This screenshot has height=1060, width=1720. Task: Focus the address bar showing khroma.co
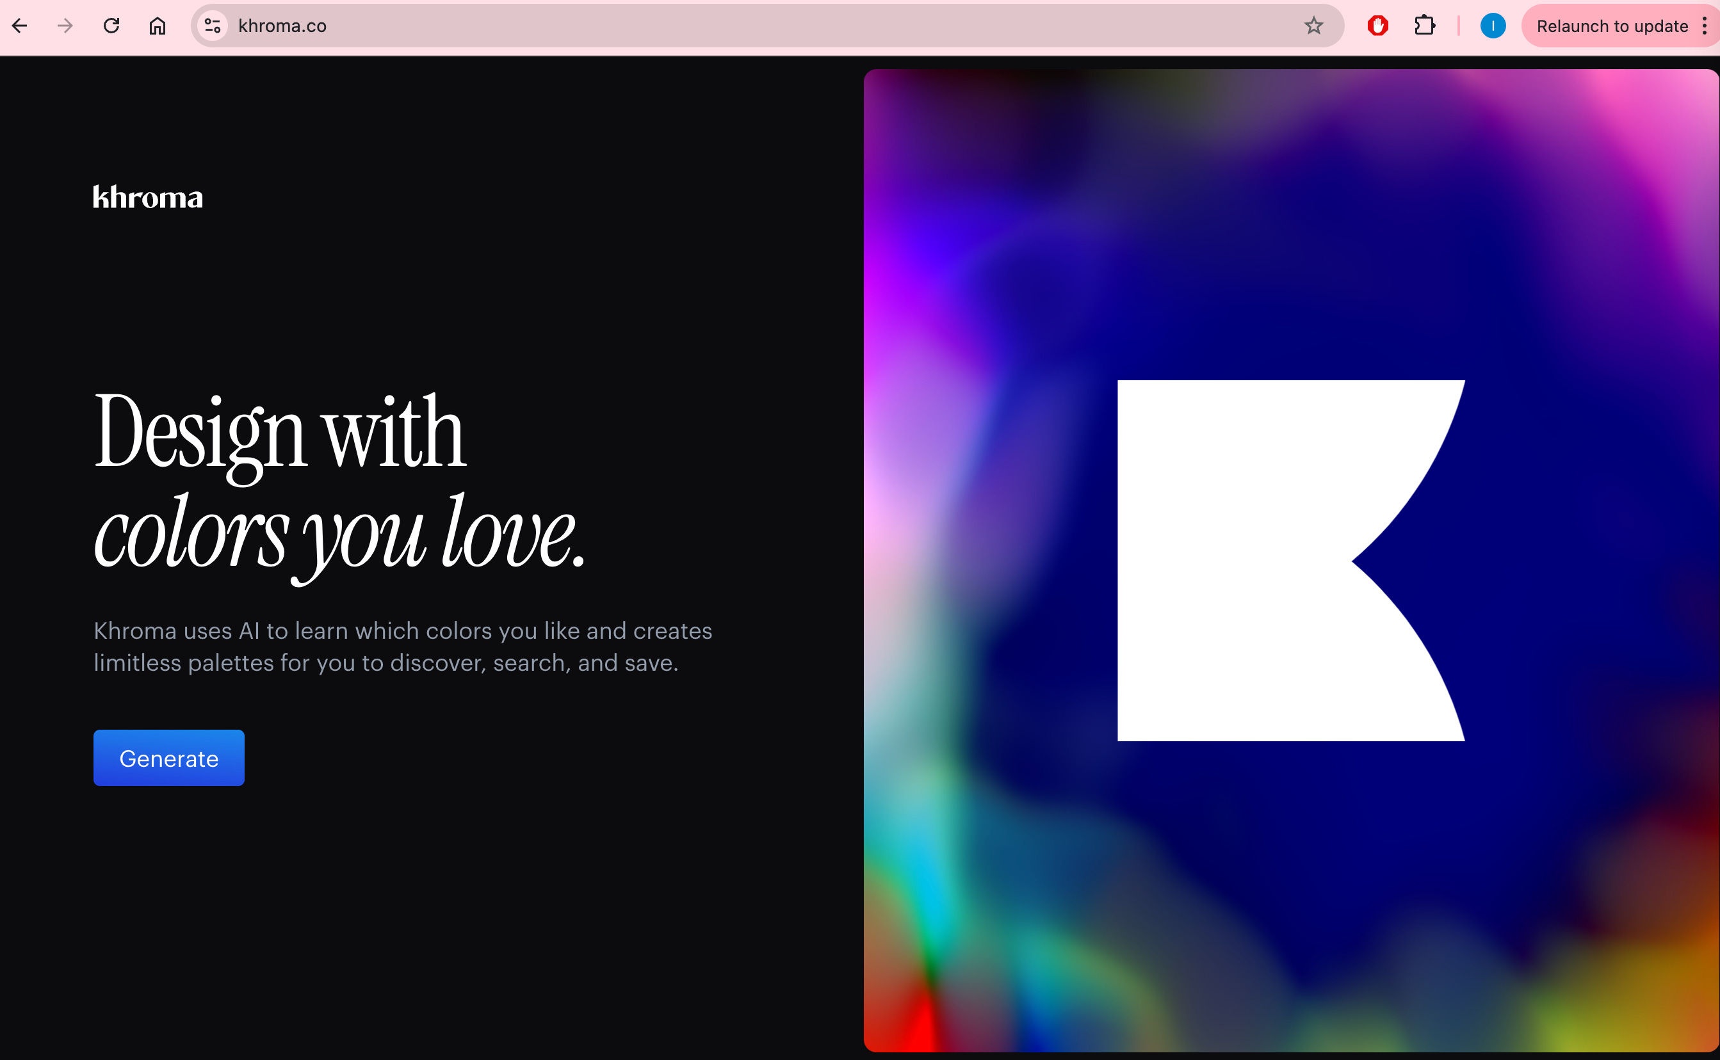click(x=767, y=26)
